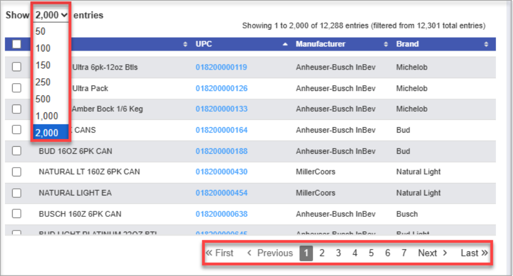Sort table by Brand column header
The image size is (513, 276).
[x=407, y=44]
